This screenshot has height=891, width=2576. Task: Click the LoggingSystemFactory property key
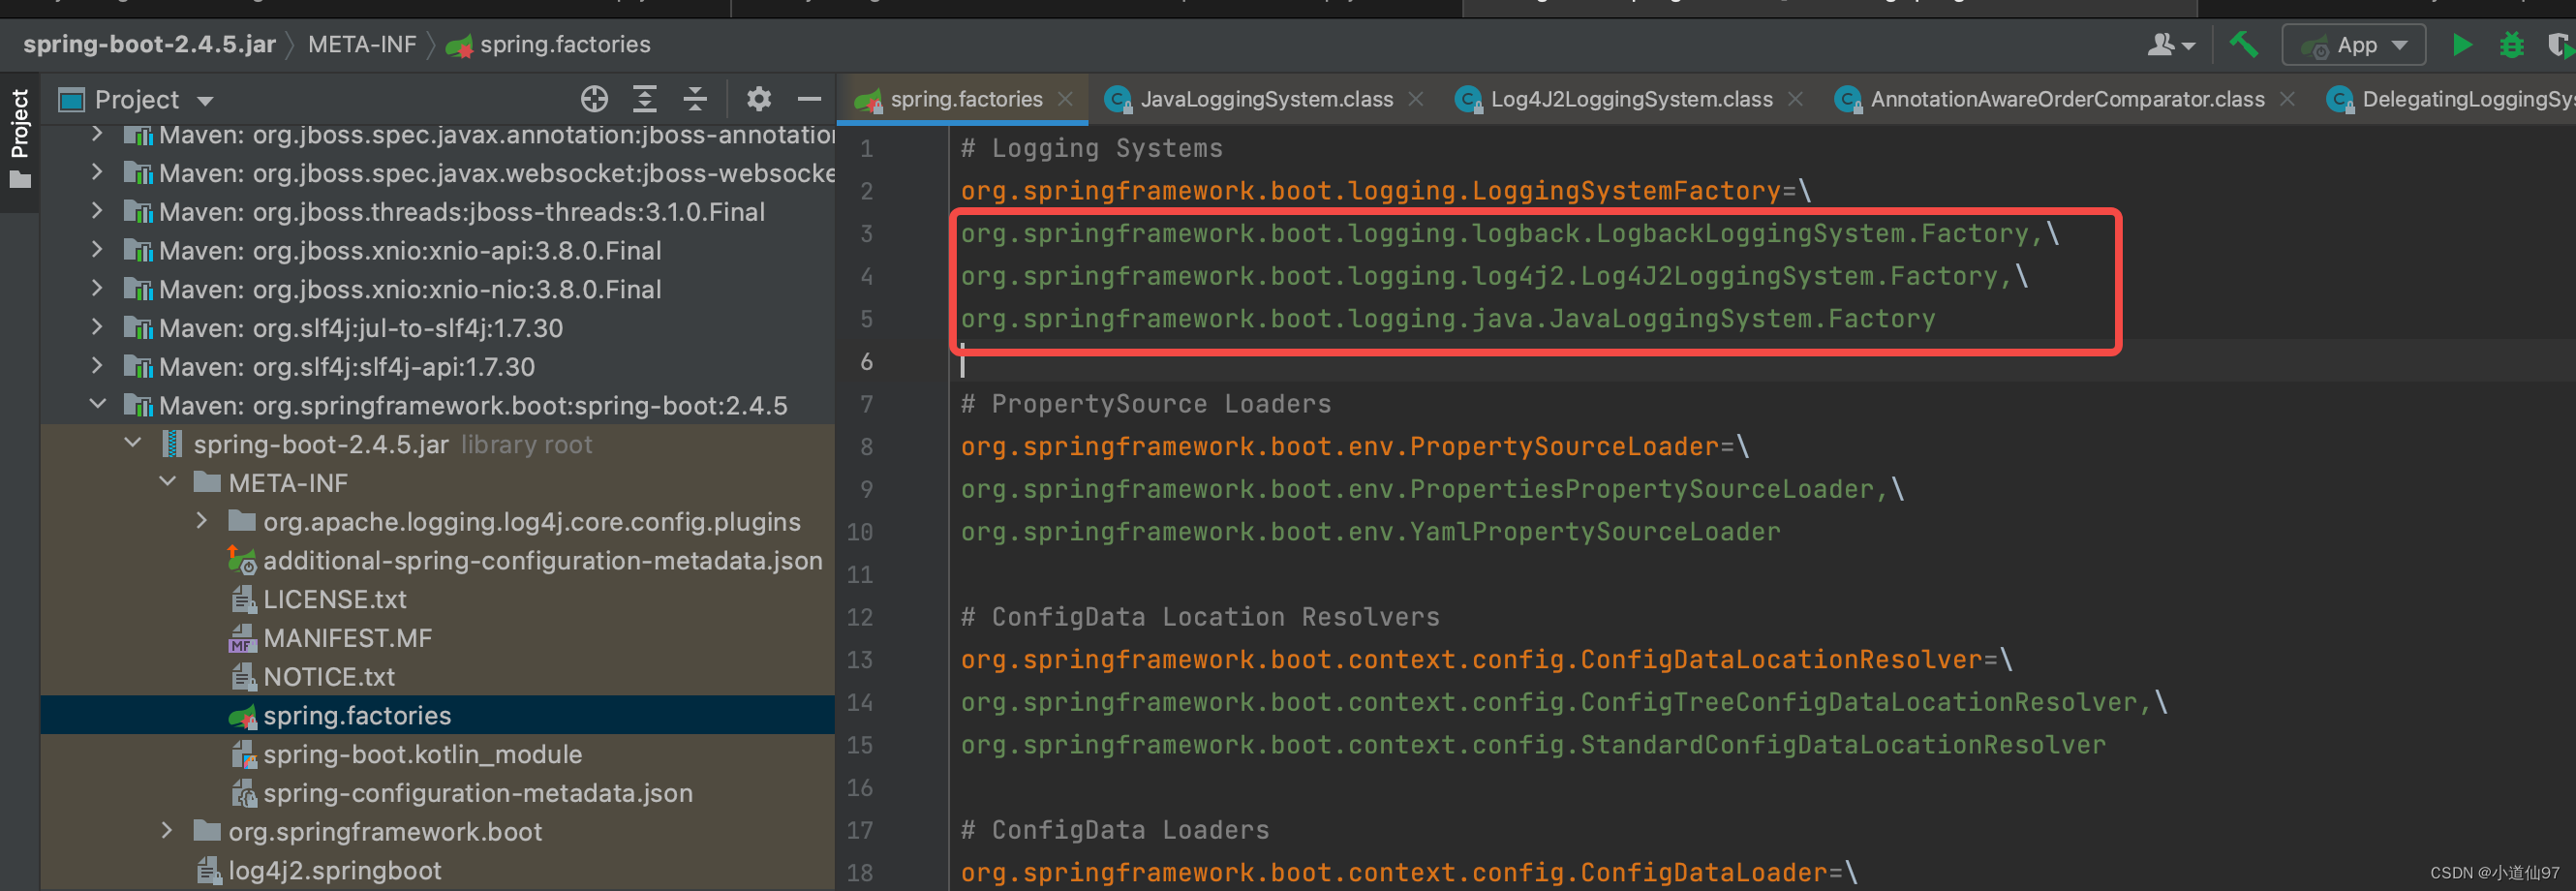point(1371,191)
